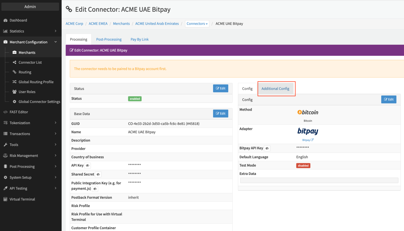Open Global Connector Settings gear item
Screen dimensions: 404x231
pos(15,102)
